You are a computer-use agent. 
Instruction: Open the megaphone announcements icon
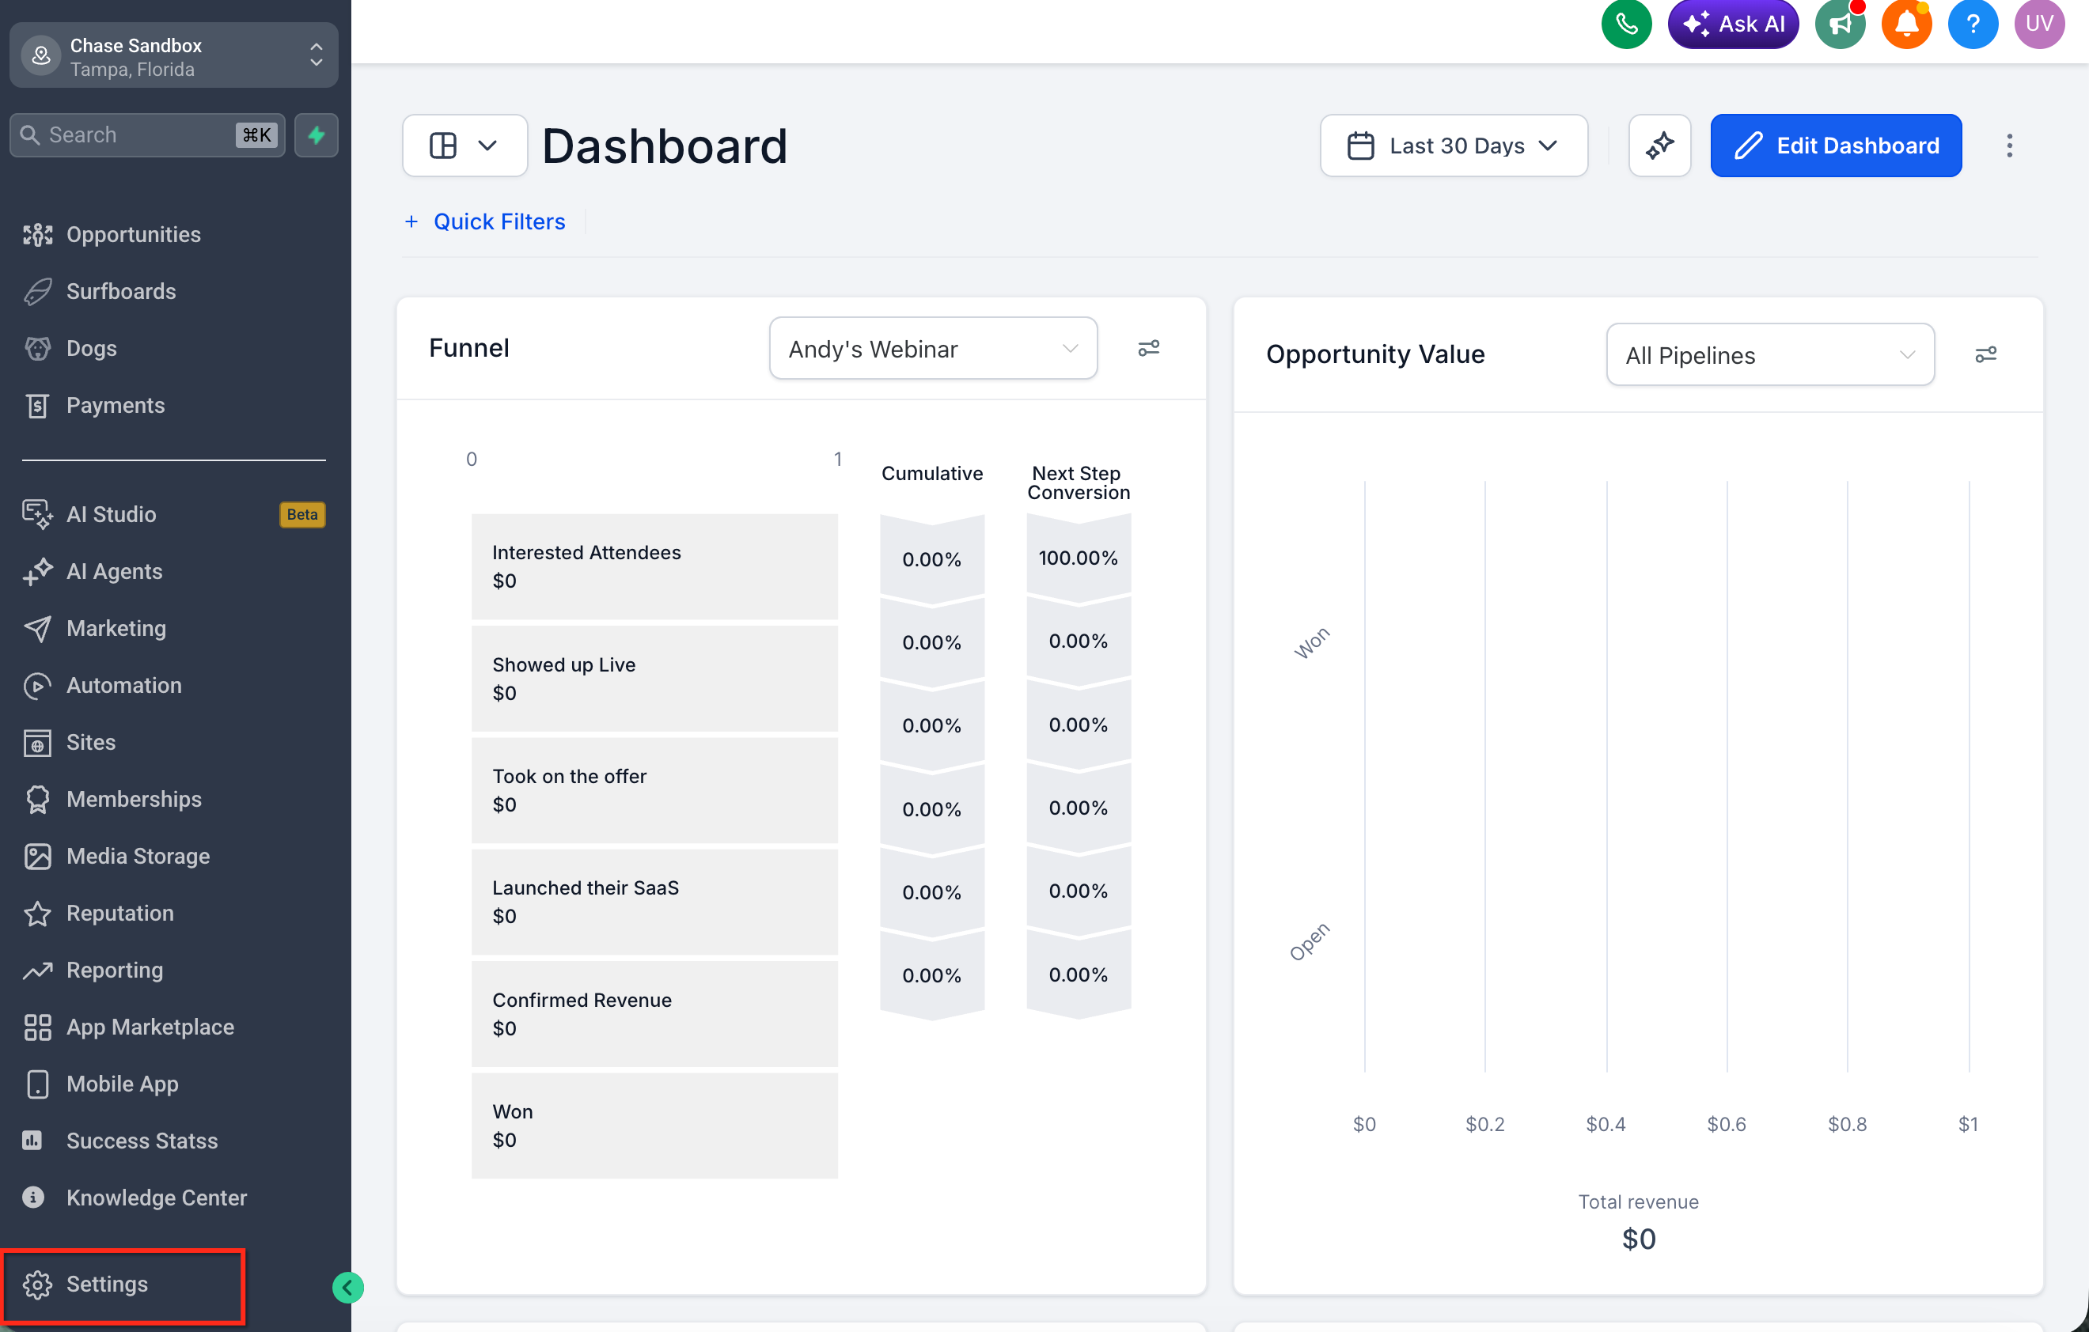tap(1839, 24)
